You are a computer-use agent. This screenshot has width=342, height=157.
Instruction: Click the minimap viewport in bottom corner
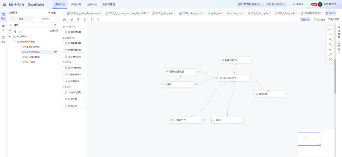tap(309, 139)
